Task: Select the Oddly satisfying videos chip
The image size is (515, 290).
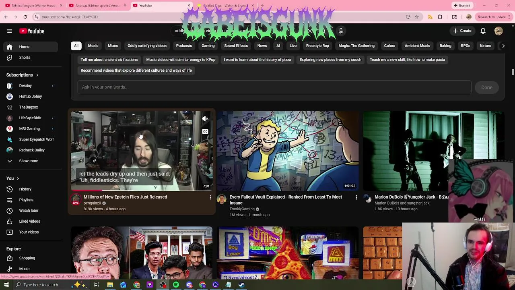Action: pyautogui.click(x=147, y=46)
